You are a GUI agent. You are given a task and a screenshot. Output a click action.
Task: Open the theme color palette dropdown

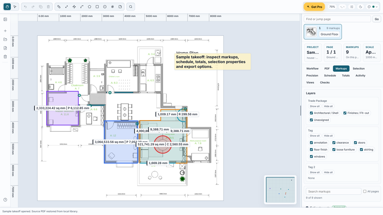[373, 7]
